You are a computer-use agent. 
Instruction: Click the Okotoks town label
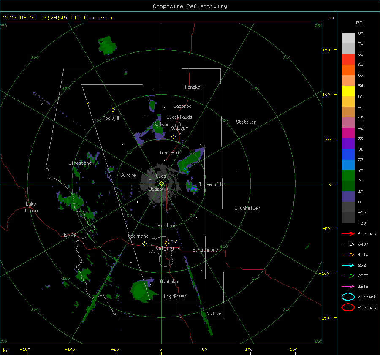[169, 282]
